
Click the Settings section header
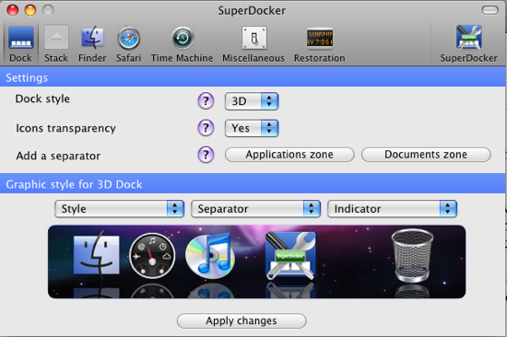pyautogui.click(x=253, y=77)
